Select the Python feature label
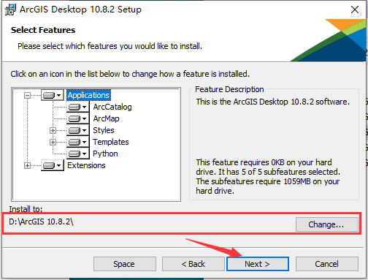The image size is (368, 280). point(105,154)
